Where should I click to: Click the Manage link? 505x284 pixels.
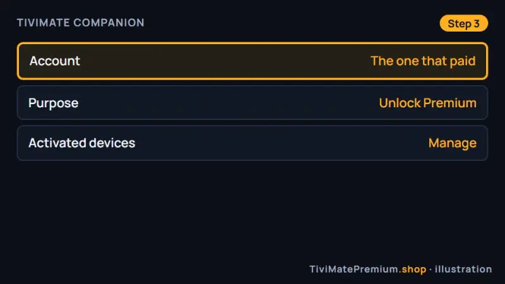click(453, 143)
